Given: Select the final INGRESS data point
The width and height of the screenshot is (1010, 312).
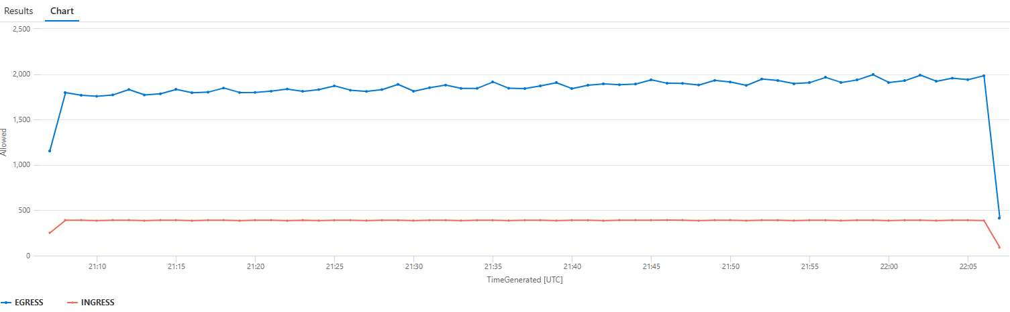Looking at the screenshot, I should click(999, 248).
